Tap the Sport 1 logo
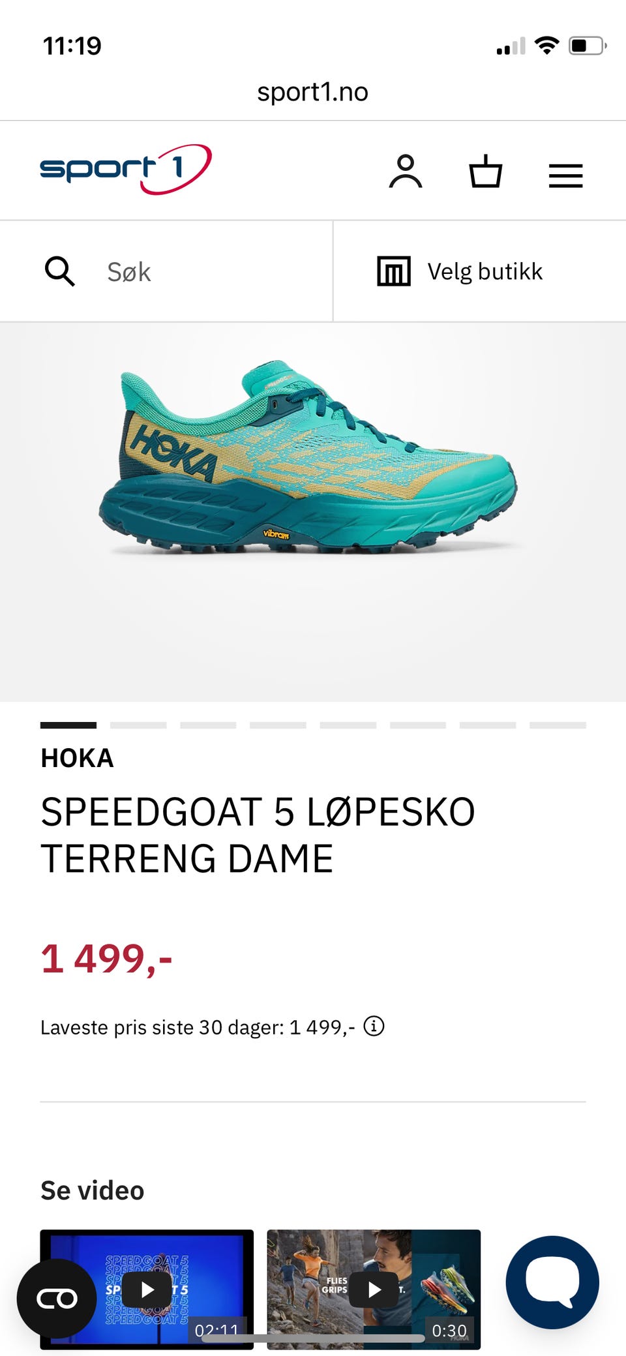 pos(126,170)
